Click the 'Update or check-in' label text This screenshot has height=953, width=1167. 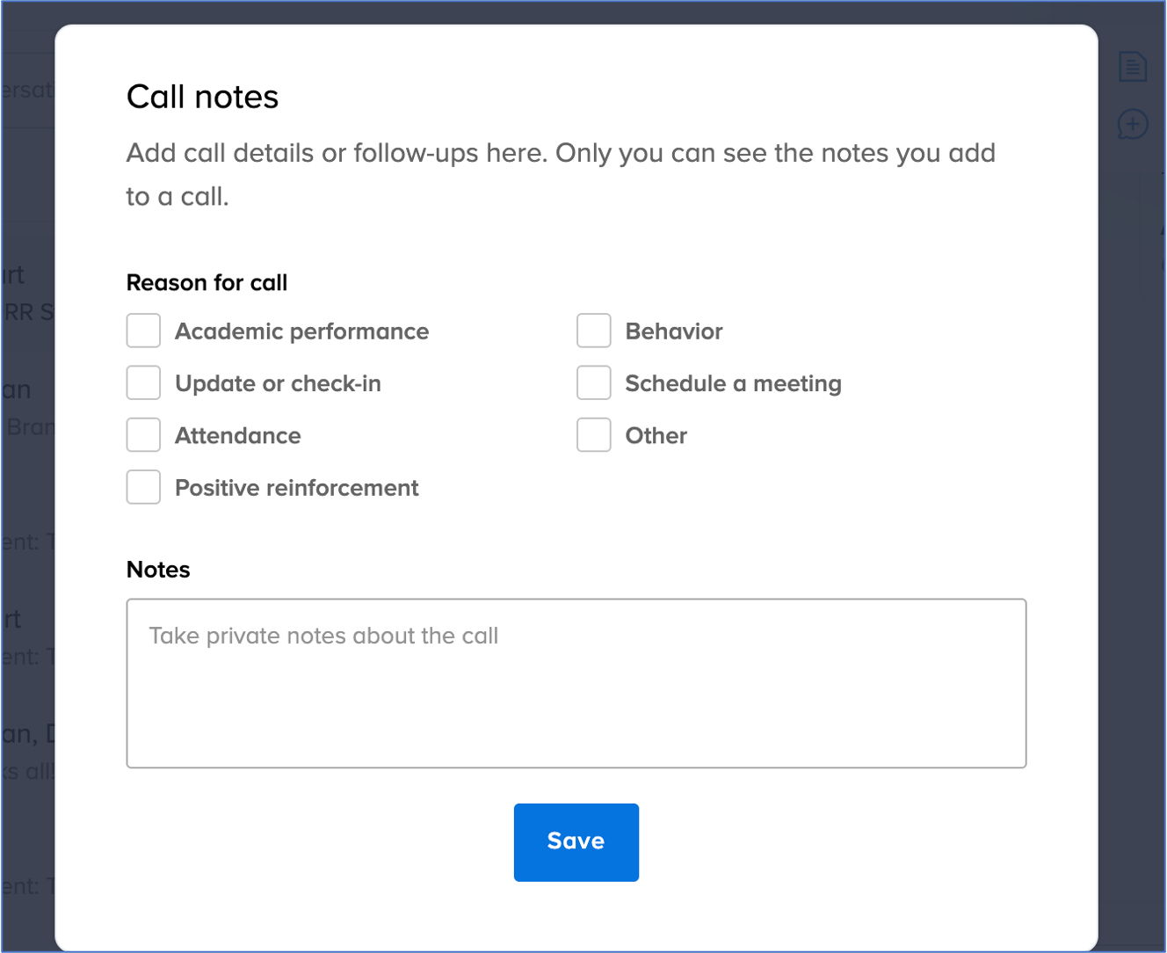[278, 383]
